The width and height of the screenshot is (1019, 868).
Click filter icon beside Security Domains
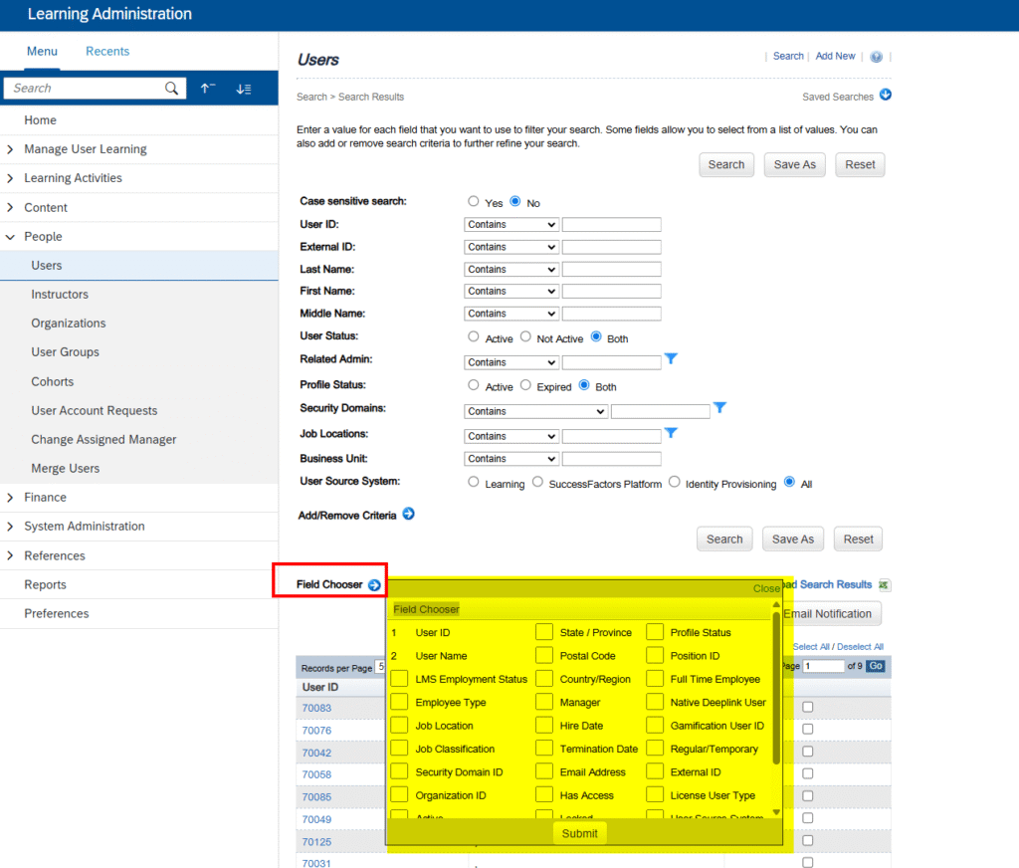(x=720, y=408)
